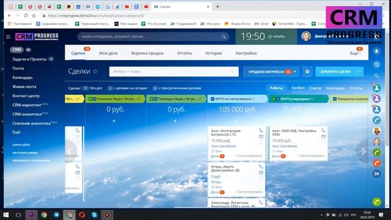Toggle checkbox on Проведен Skype stage header

[152, 99]
